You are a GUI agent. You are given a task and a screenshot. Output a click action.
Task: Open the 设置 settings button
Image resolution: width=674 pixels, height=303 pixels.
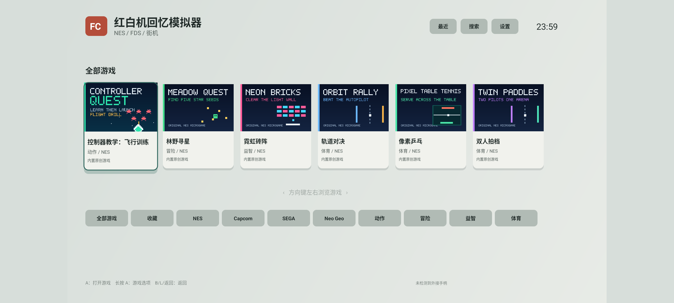505,26
